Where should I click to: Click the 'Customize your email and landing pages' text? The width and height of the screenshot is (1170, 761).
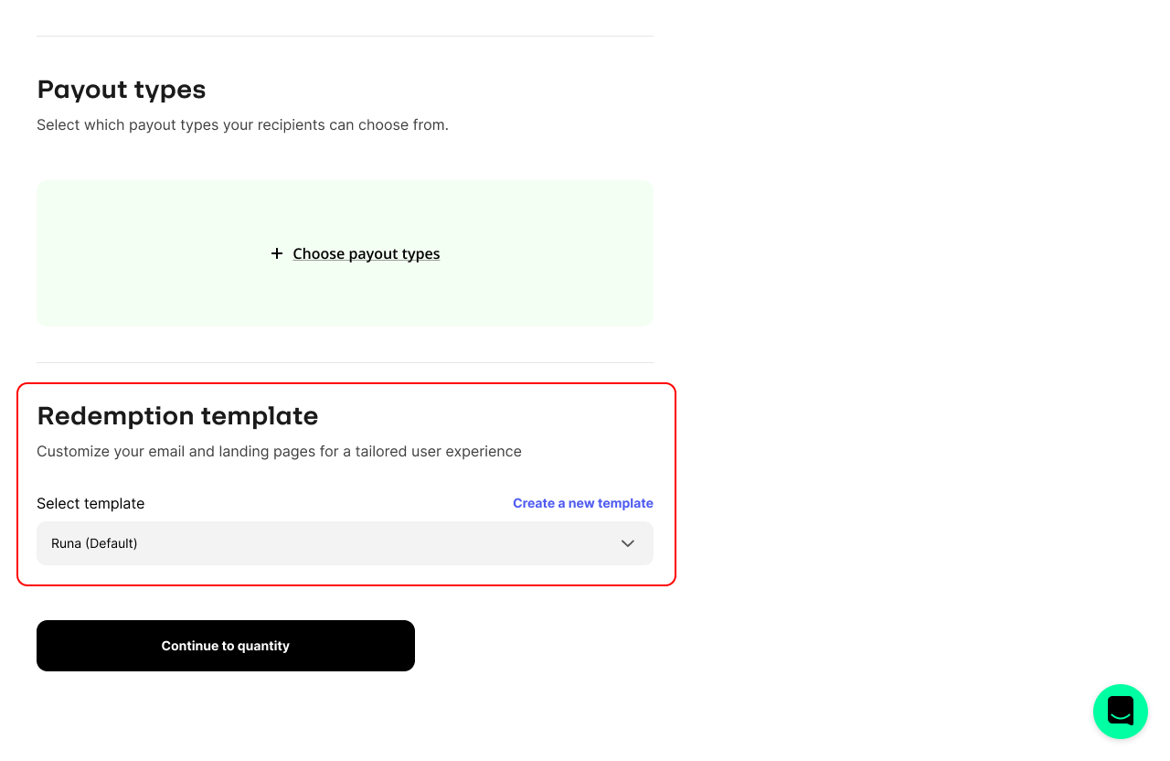coord(279,451)
